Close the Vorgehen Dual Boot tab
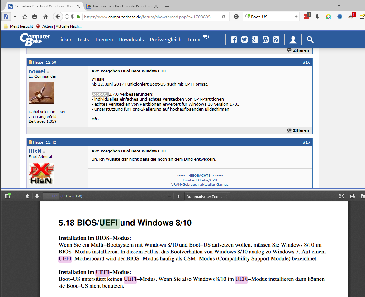365x297 pixels. (78, 6)
